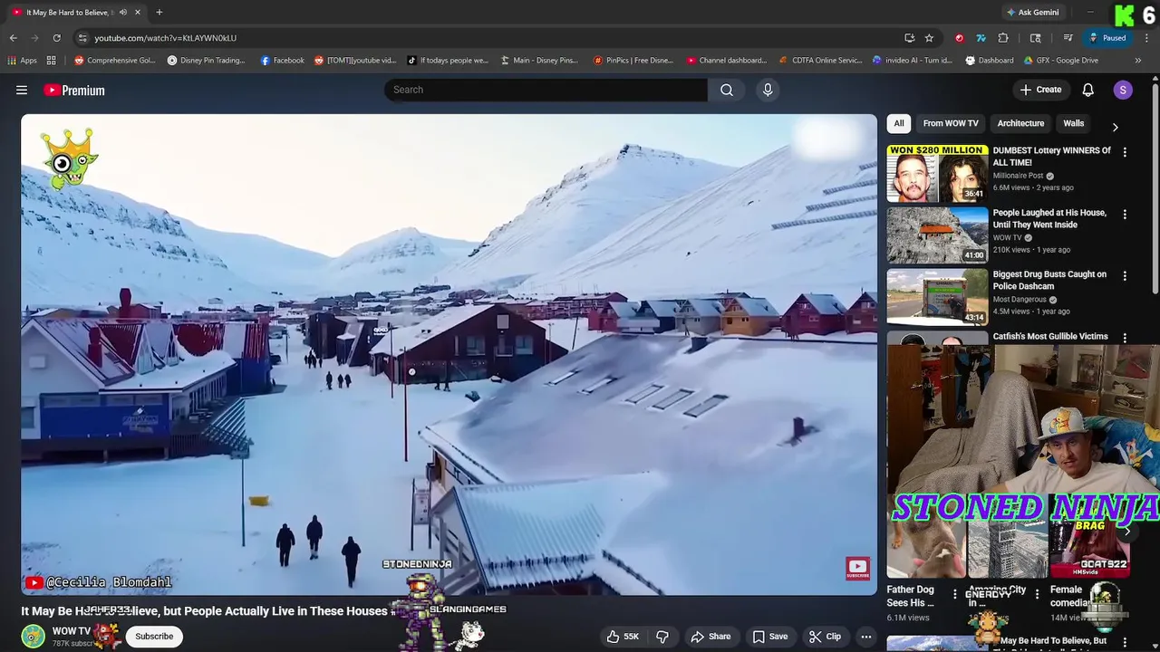The image size is (1160, 652).
Task: Open the Apps bookmarks shortcut
Action: (x=22, y=61)
